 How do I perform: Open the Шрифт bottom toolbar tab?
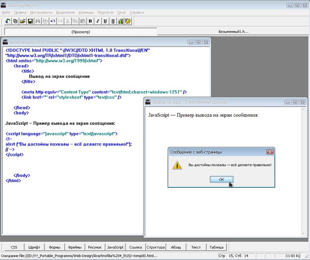pyautogui.click(x=34, y=247)
